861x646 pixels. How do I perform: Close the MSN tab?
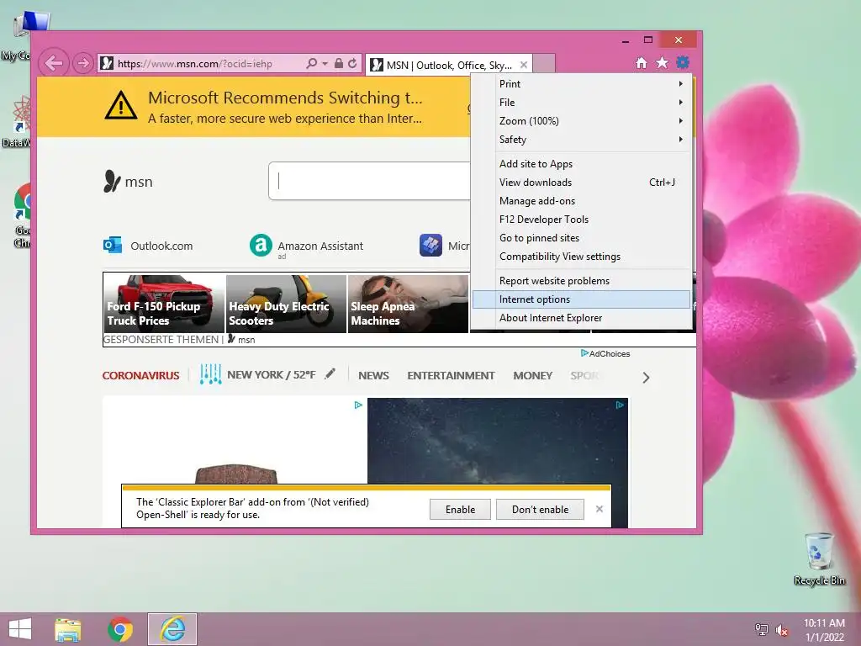click(x=523, y=65)
